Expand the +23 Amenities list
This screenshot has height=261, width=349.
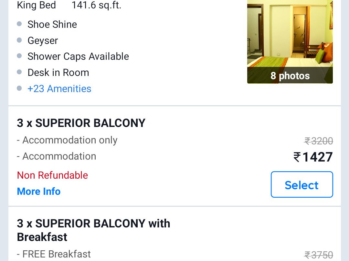(59, 89)
